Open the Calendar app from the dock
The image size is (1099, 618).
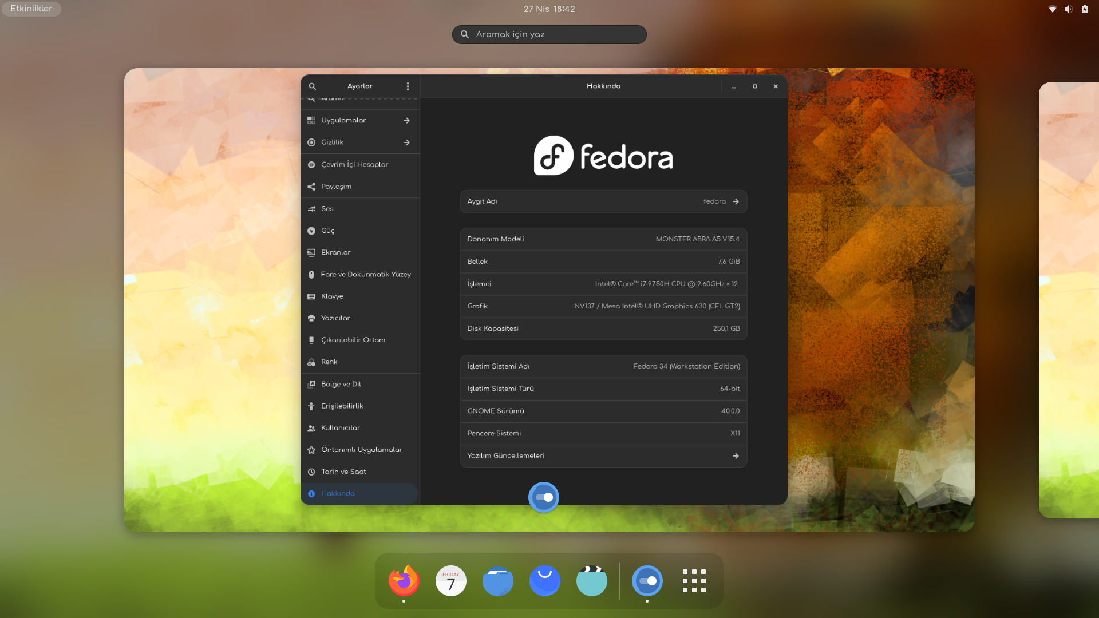450,581
